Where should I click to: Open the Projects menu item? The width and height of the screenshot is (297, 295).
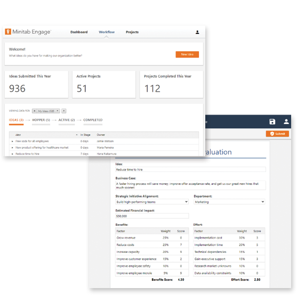[x=132, y=32]
